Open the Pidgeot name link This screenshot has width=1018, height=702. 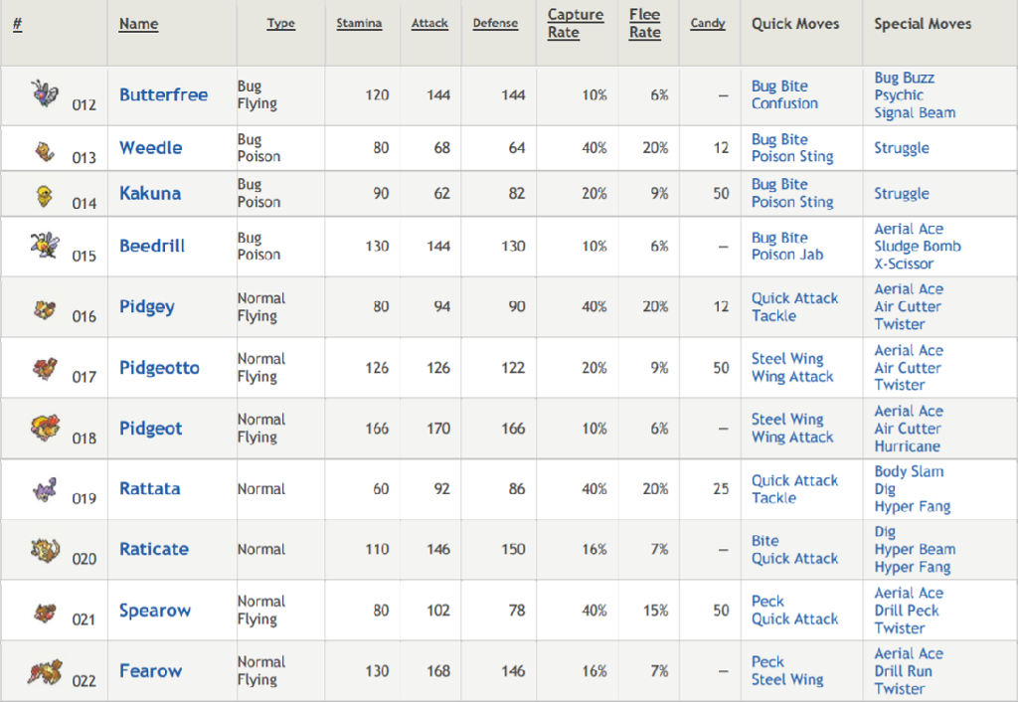tap(151, 429)
